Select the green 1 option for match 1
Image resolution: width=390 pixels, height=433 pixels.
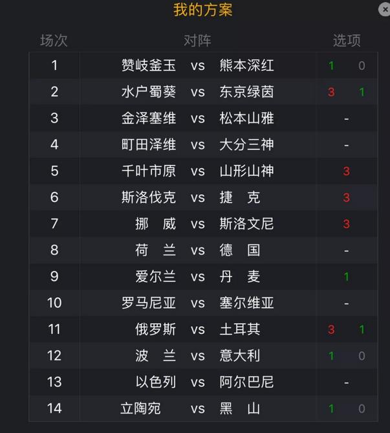tap(332, 66)
